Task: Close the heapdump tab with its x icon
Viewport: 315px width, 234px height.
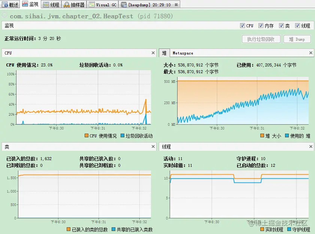Action: pos(176,4)
